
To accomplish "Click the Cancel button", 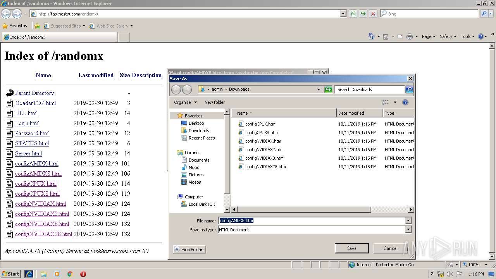I will [x=391, y=248].
